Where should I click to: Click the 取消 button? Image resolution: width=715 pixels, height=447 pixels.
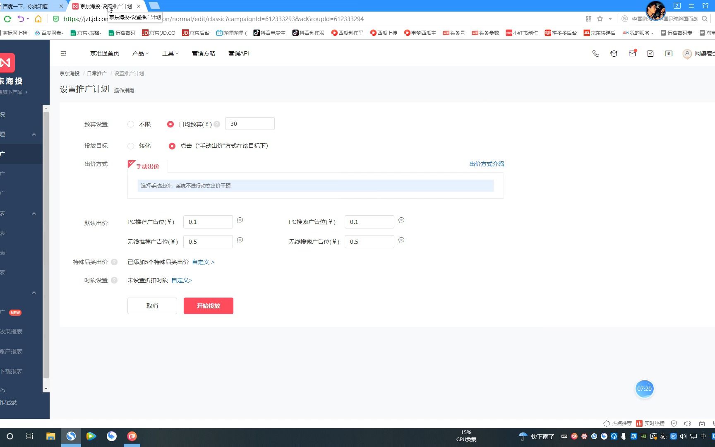point(152,306)
